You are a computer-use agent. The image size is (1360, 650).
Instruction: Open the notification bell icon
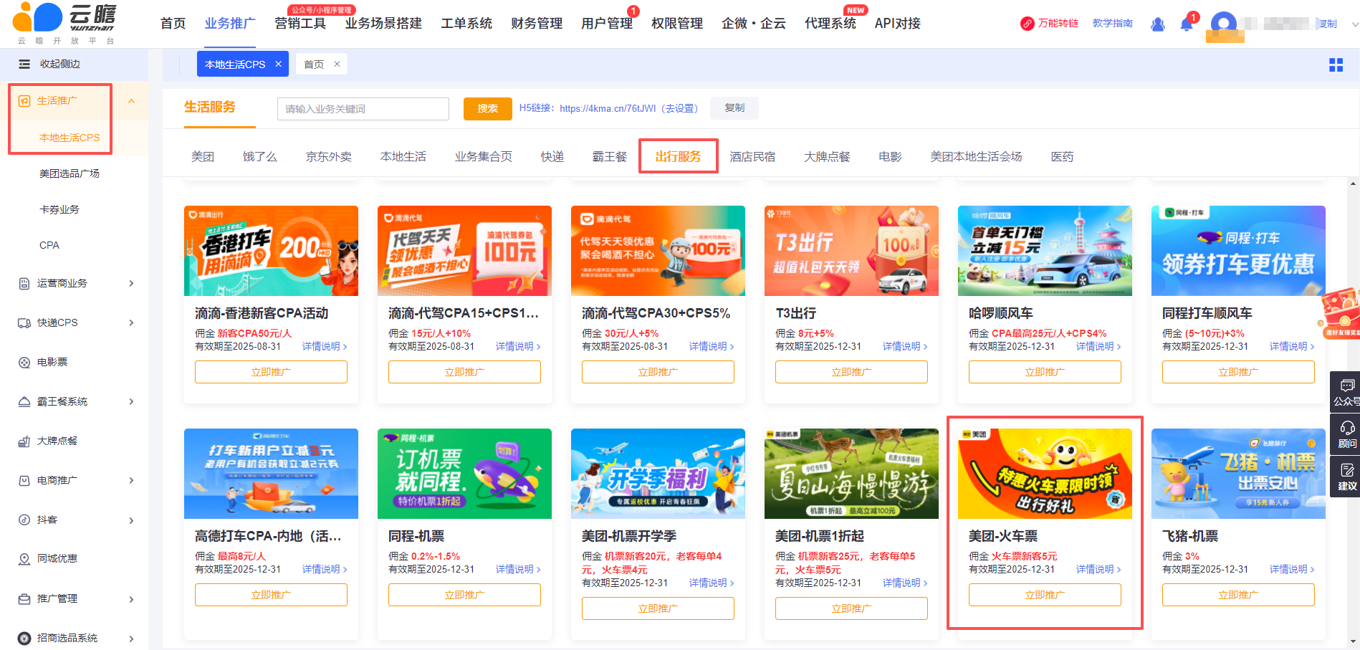pyautogui.click(x=1186, y=24)
